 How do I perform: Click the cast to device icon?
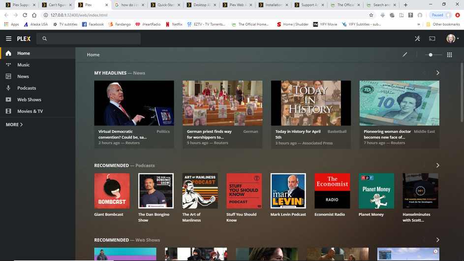pyautogui.click(x=432, y=38)
